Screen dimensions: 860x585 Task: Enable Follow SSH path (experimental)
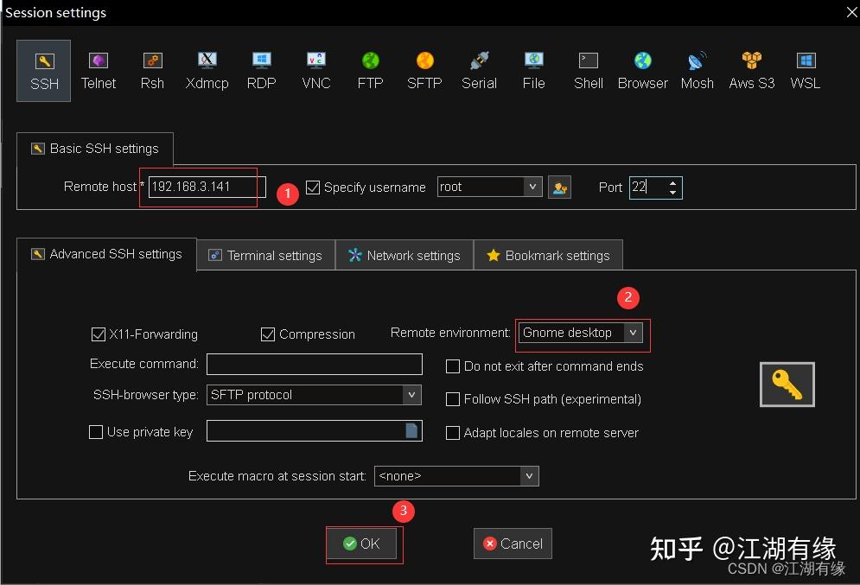(x=453, y=399)
